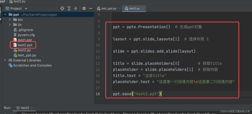Close the test2.py editor tab
The image size is (252, 114).
[143, 8]
